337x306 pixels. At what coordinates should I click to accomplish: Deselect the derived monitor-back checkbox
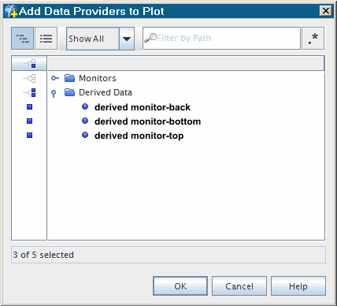(29, 107)
